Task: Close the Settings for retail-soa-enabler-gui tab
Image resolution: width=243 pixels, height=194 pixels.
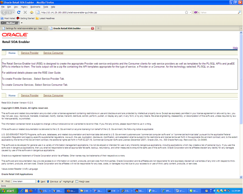Action: tap(45, 28)
